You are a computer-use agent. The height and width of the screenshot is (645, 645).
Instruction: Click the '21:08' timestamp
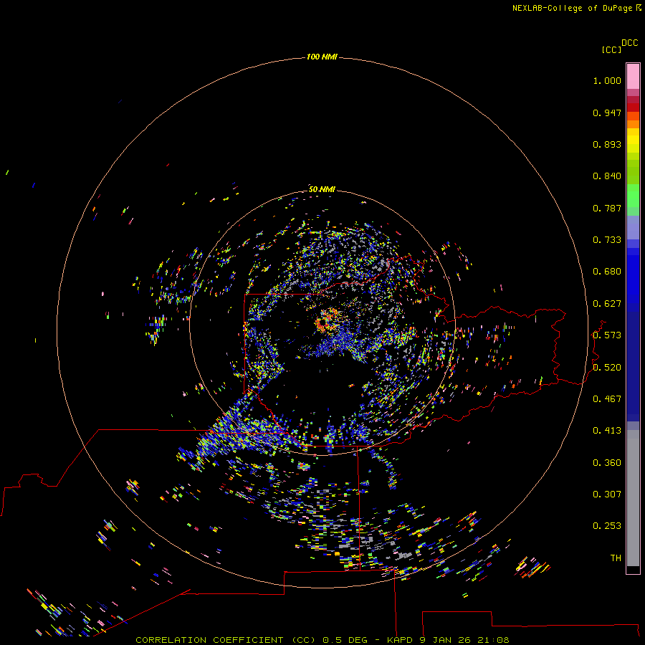click(x=493, y=640)
